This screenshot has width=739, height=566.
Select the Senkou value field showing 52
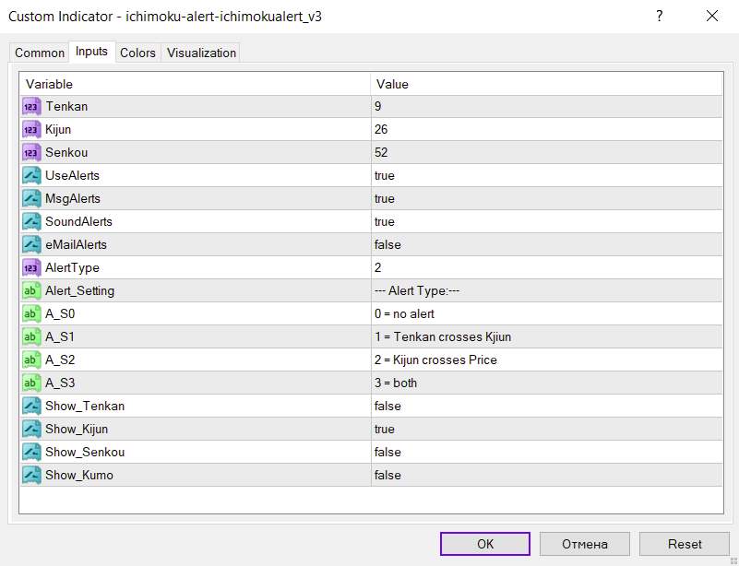pyautogui.click(x=544, y=153)
